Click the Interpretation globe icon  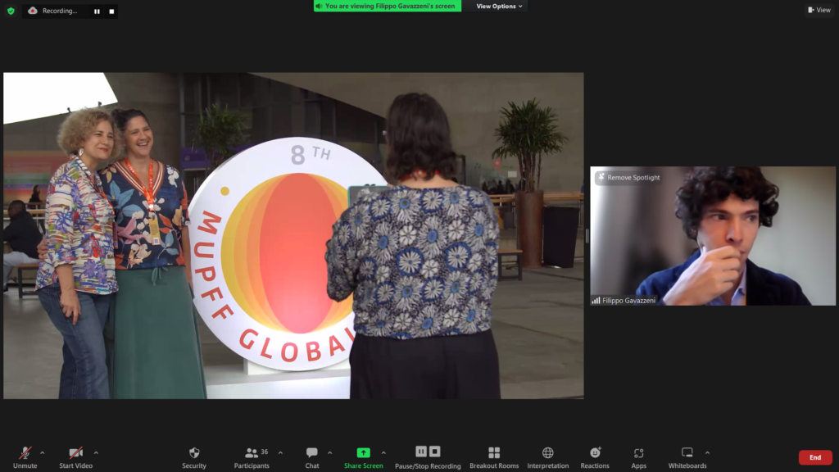(x=547, y=456)
